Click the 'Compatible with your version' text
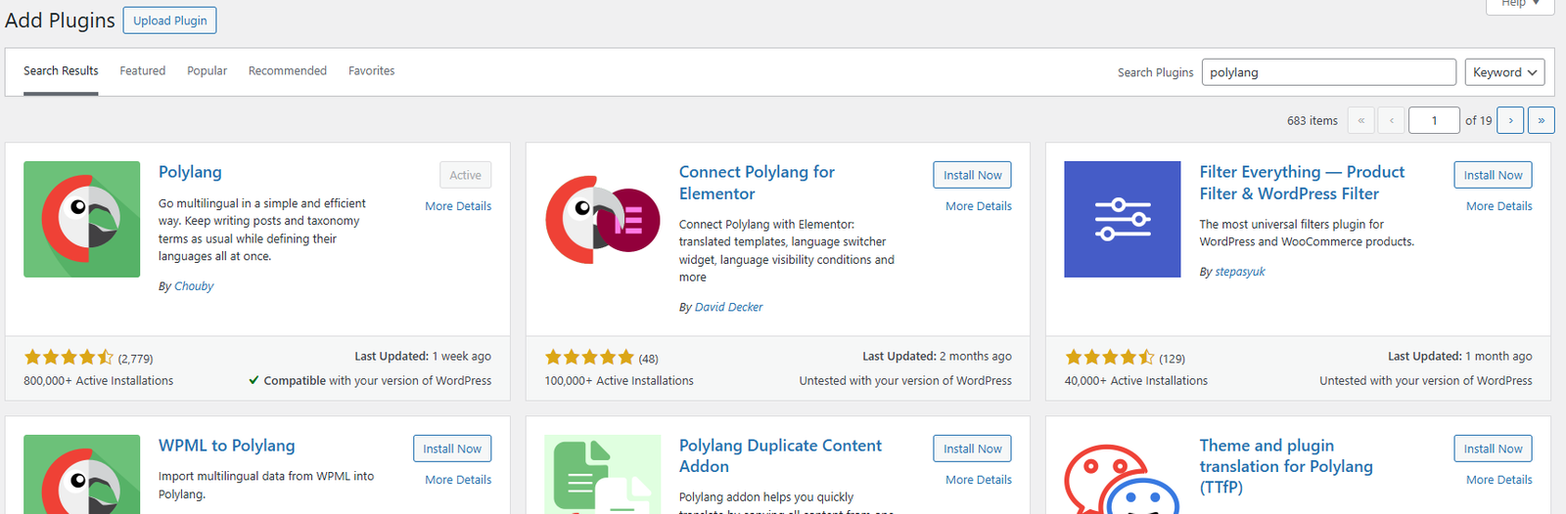Screen dimensions: 1566x514 click(x=377, y=381)
